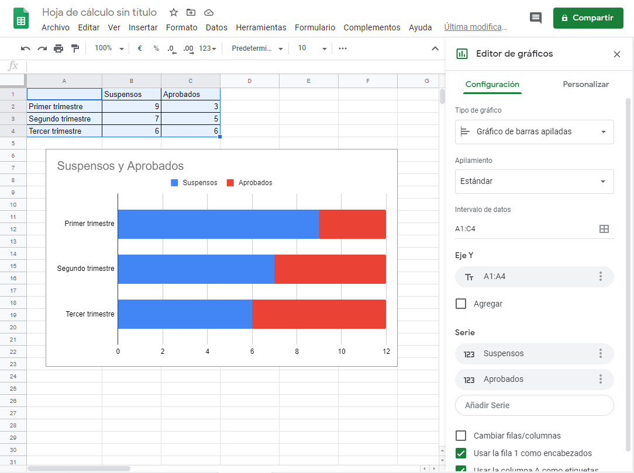Image resolution: width=634 pixels, height=473 pixels.
Task: Click the Añadir Serie button
Action: [534, 405]
